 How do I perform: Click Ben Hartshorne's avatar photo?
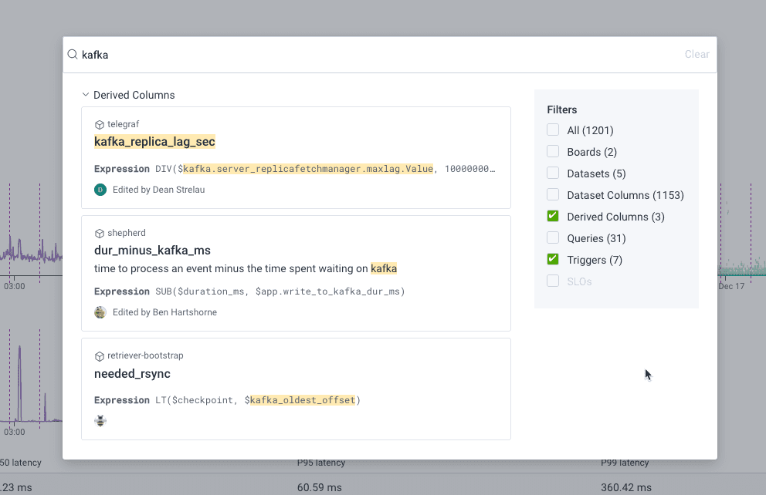100,312
